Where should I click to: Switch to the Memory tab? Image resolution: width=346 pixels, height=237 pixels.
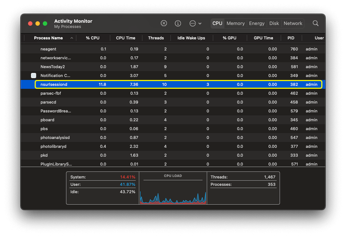[236, 23]
